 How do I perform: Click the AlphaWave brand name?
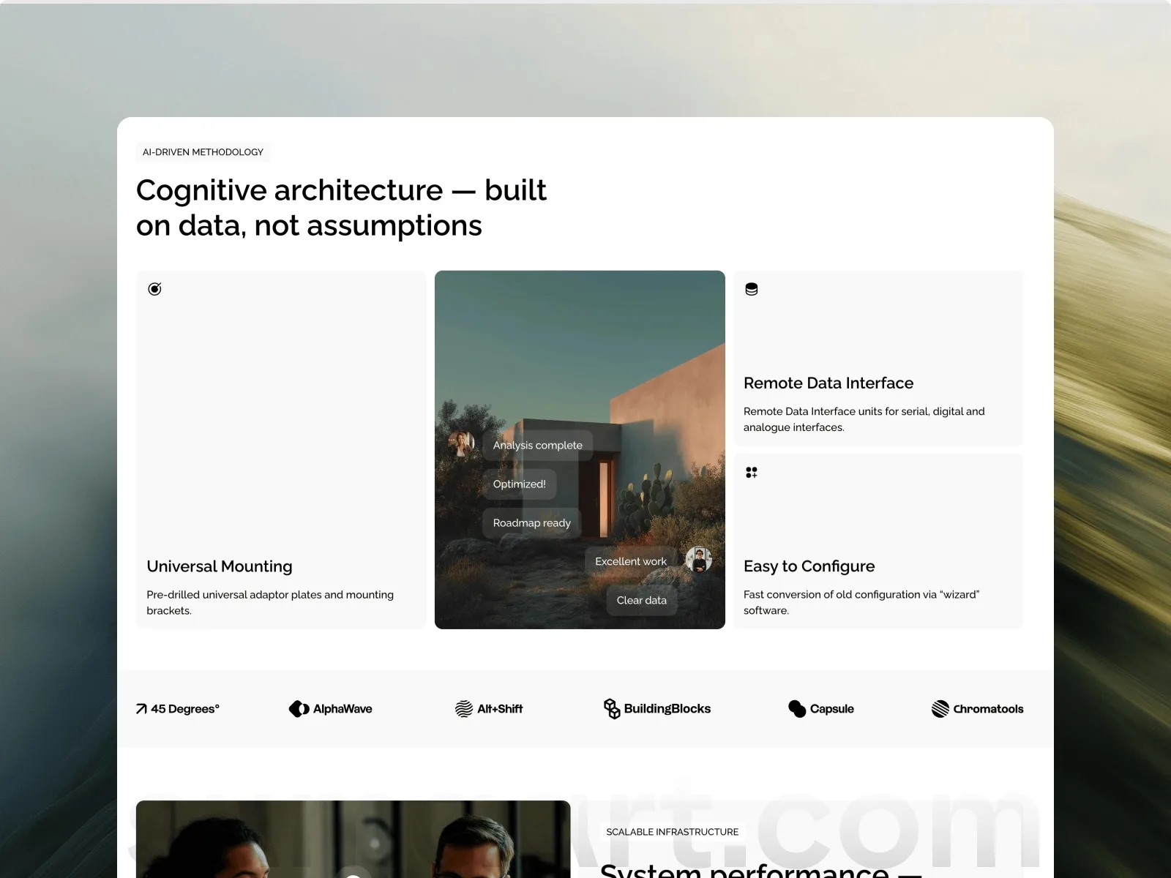343,709
